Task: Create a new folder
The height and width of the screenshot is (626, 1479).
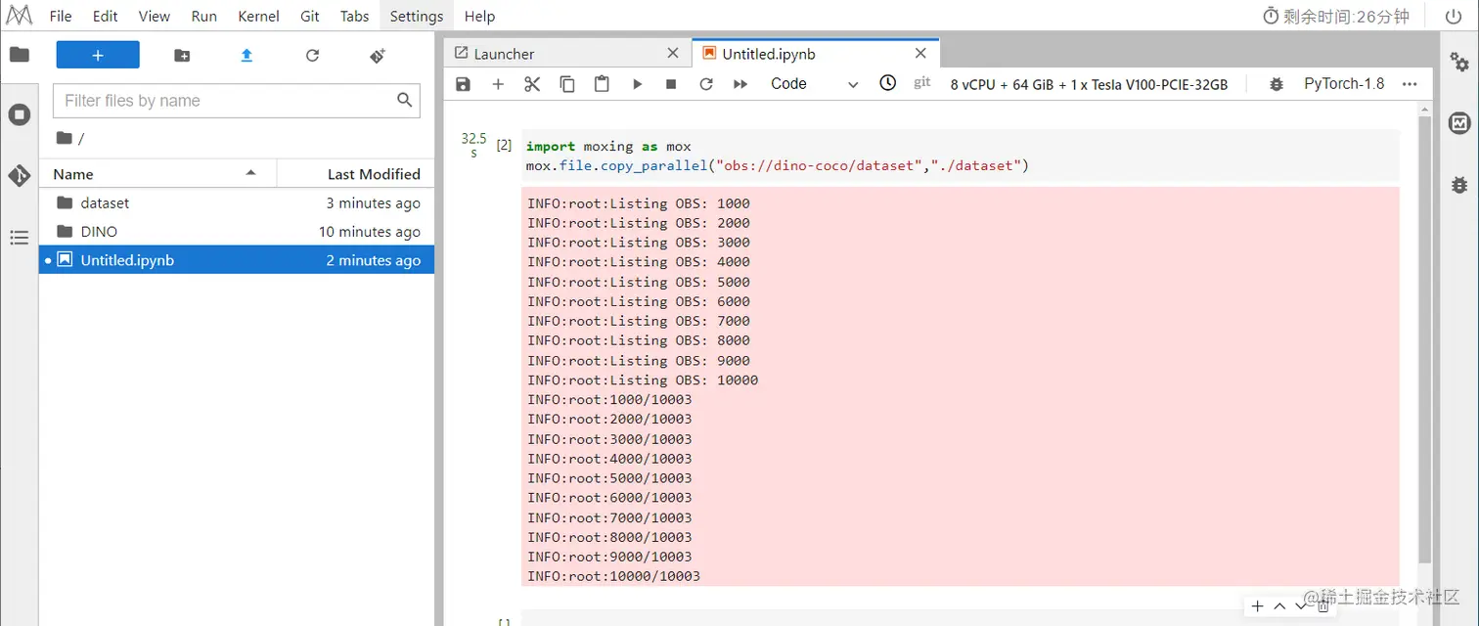Action: click(x=182, y=56)
